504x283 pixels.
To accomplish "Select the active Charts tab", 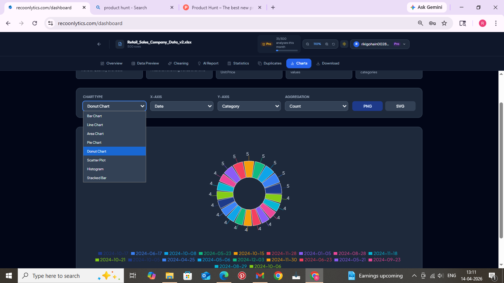I will coord(299,63).
